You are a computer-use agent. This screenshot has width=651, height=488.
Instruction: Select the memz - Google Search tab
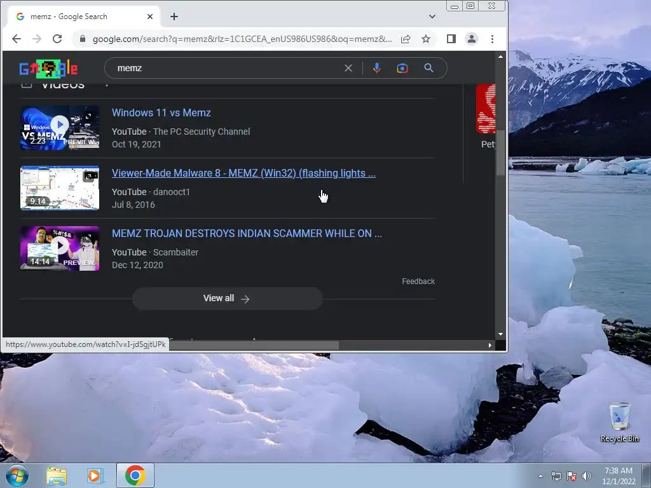(85, 17)
